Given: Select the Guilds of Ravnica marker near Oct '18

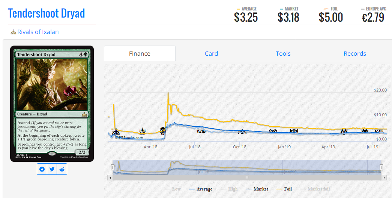Looking at the screenshot, I should pos(242,131).
